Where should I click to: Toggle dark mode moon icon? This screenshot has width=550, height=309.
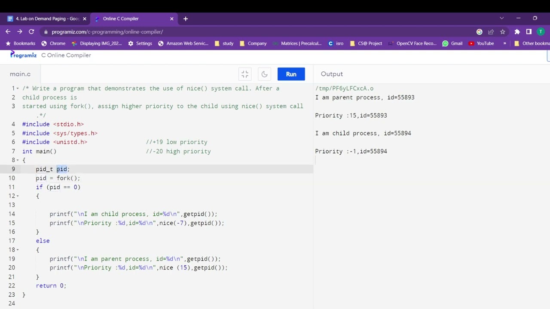(264, 74)
